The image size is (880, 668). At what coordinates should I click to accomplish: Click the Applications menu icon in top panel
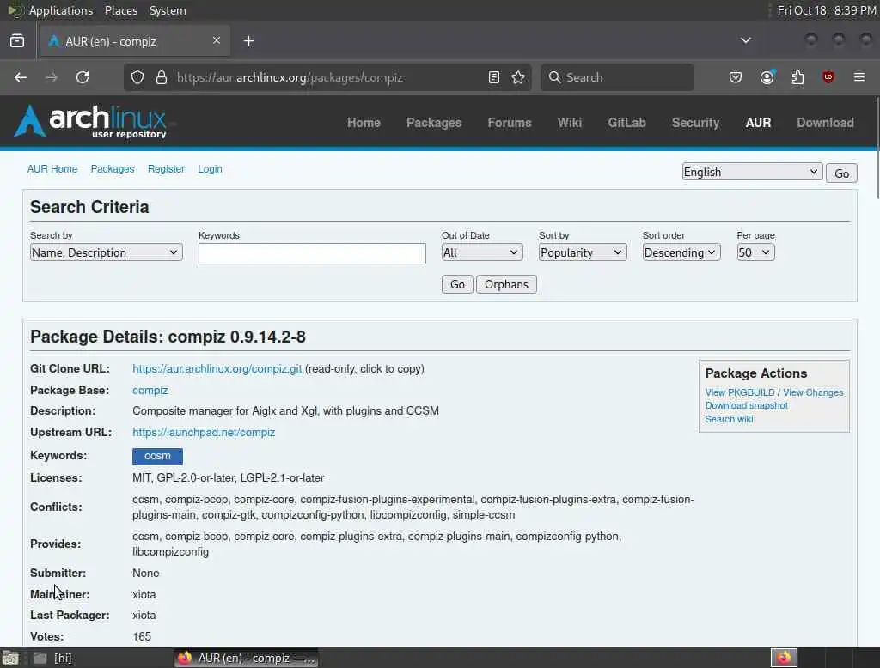(x=15, y=10)
